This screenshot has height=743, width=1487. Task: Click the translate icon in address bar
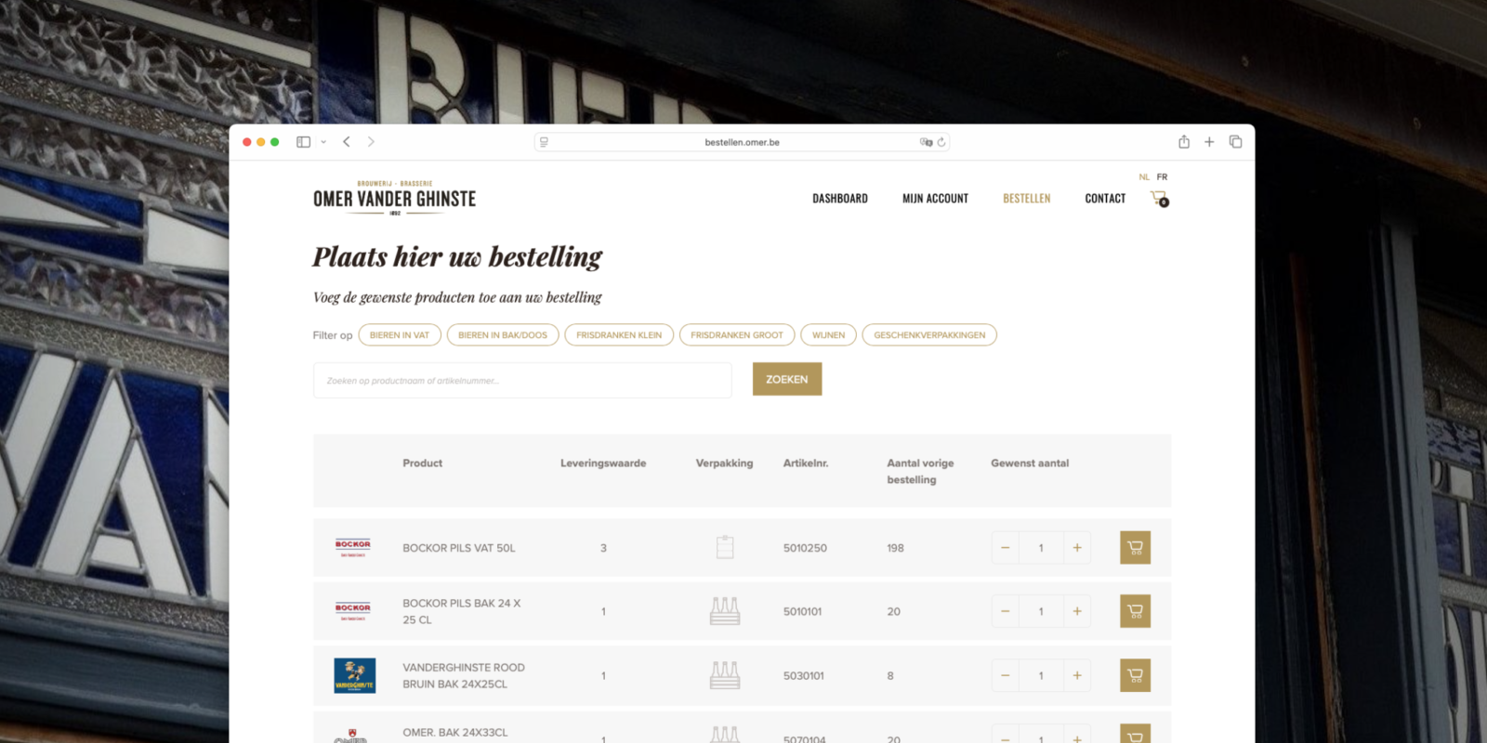926,142
